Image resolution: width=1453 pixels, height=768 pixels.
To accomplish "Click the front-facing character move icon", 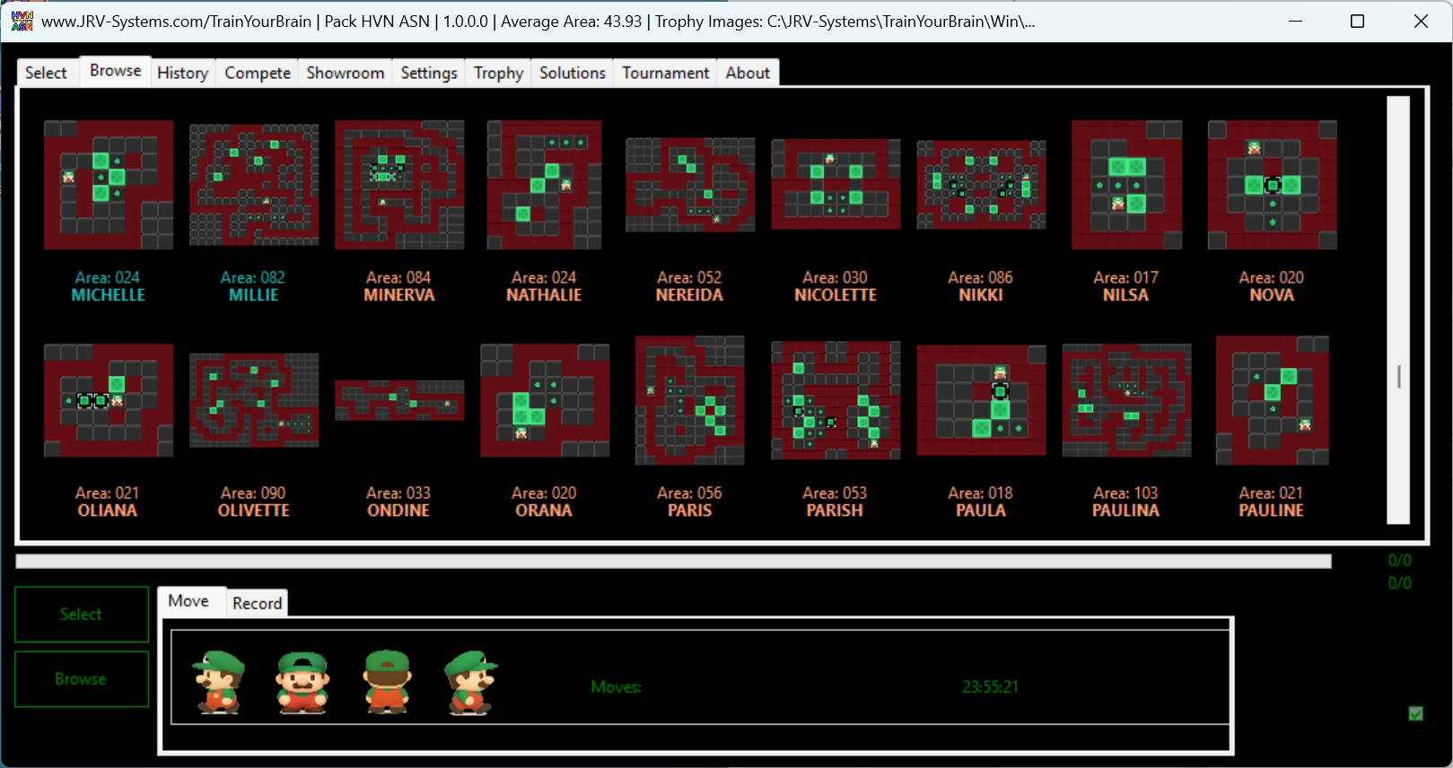I will point(303,682).
